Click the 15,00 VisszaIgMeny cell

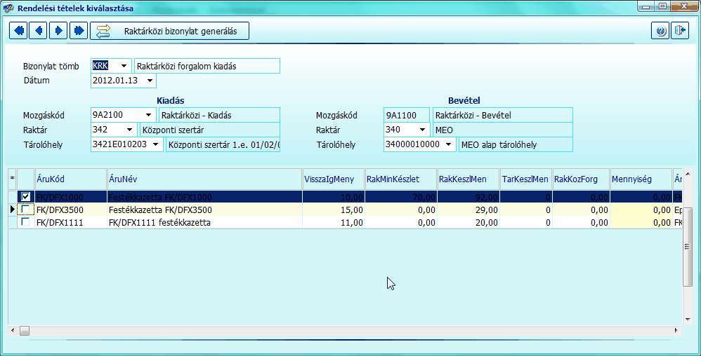click(334, 210)
